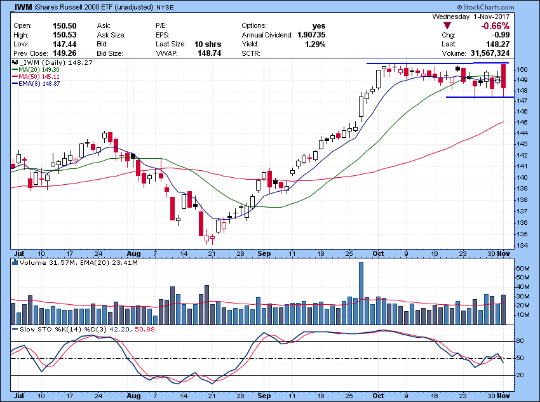Click the Oct date label under the price chart
The width and height of the screenshot is (540, 402).
pyautogui.click(x=378, y=253)
